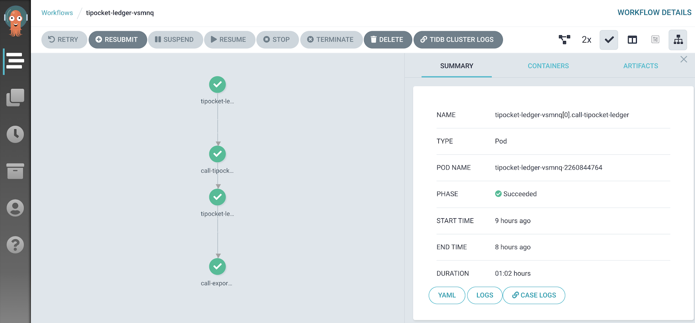
Task: Go back to Workflows breadcrumb
Action: [x=57, y=13]
